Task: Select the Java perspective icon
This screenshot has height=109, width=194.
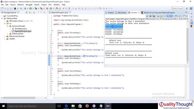Action: click(191, 8)
